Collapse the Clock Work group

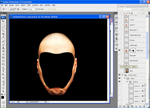(122, 75)
